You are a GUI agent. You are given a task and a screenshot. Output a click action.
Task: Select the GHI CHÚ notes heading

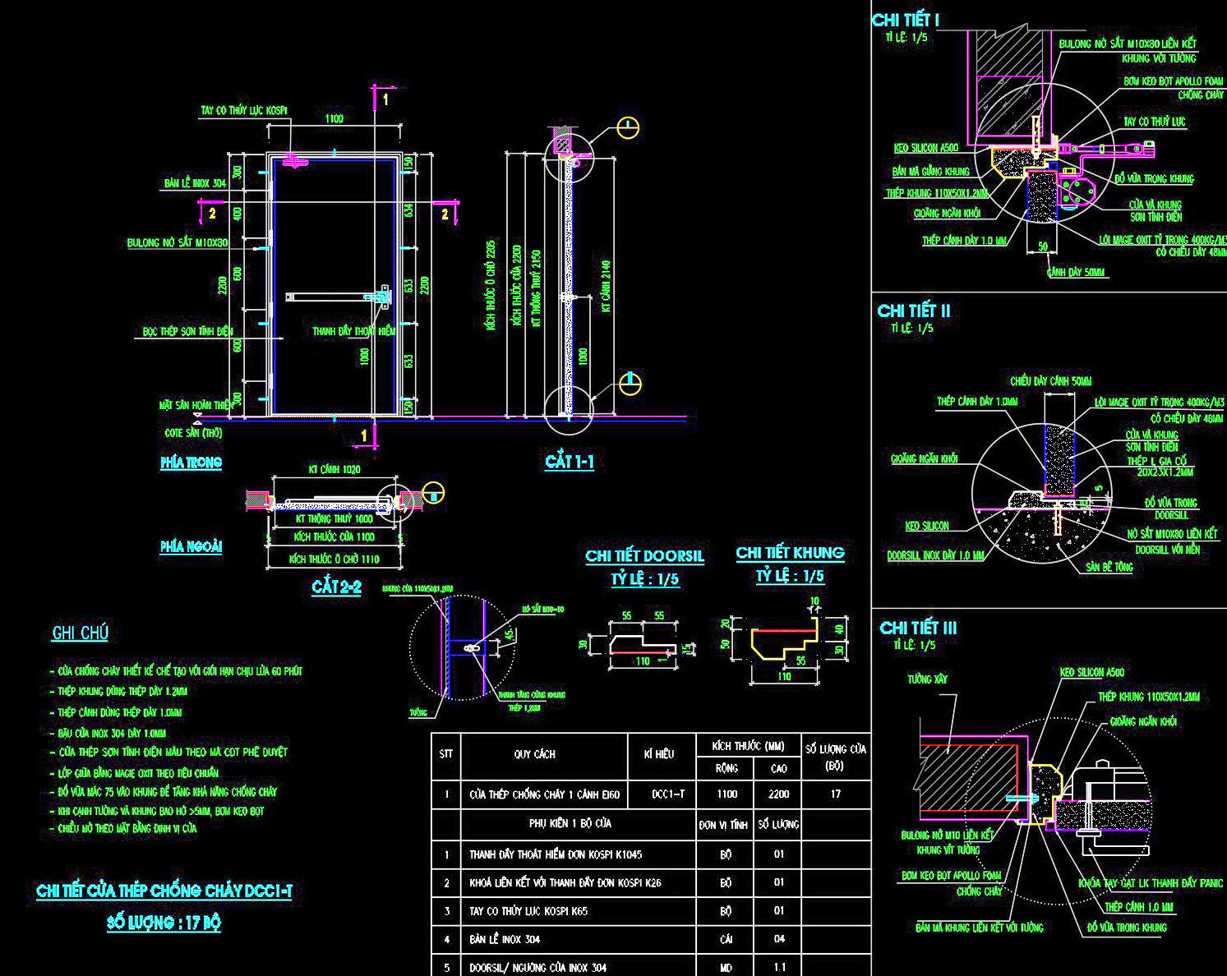point(80,633)
